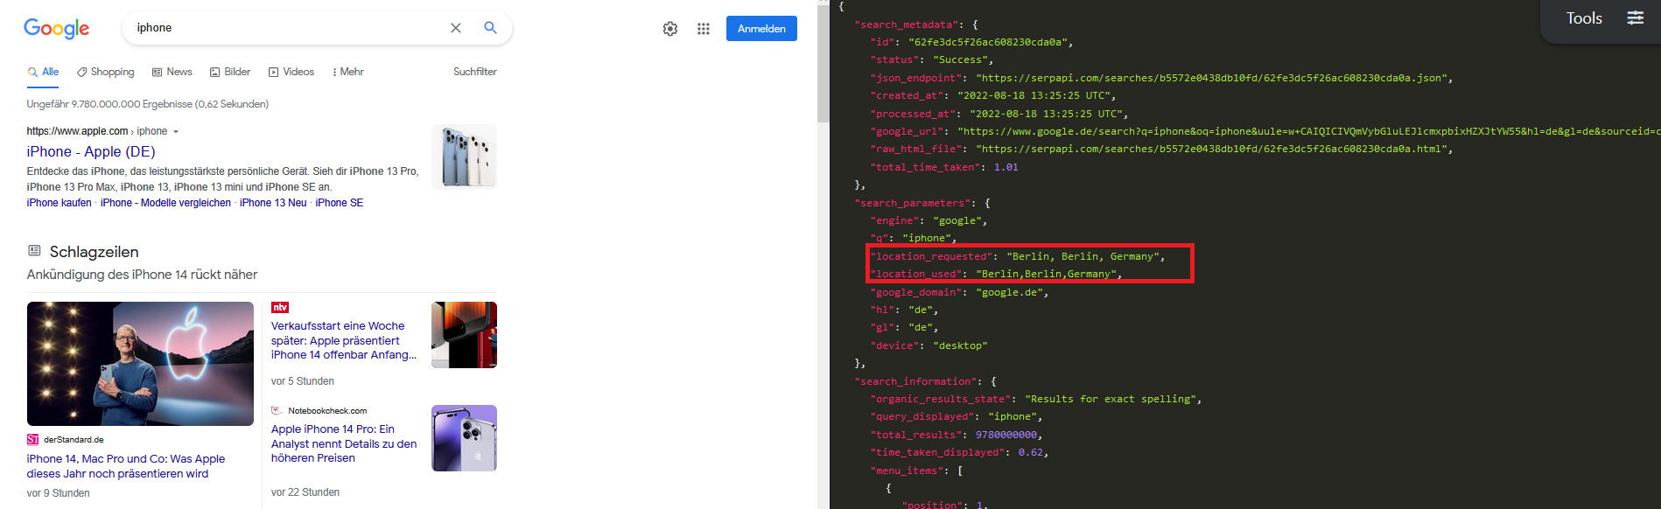Click "Ankündigung des iPhone 14 rückt näher" text
The height and width of the screenshot is (509, 1661).
point(142,275)
